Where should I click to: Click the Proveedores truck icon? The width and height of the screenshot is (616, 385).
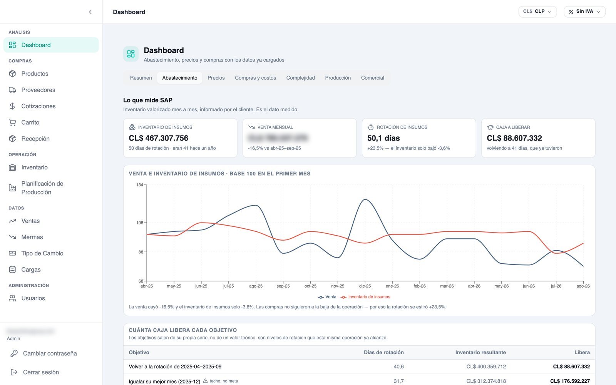coord(12,90)
